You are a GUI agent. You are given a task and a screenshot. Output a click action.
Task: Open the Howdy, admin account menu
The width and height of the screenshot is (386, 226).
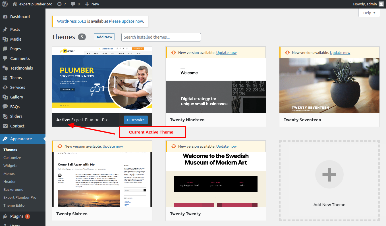[x=368, y=4]
